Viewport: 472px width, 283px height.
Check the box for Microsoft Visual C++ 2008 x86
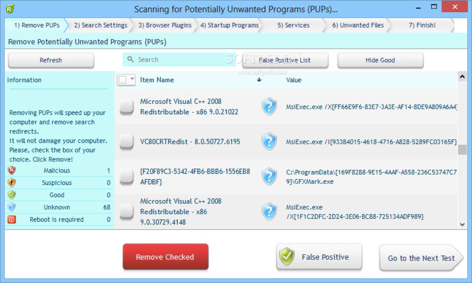[x=126, y=107]
